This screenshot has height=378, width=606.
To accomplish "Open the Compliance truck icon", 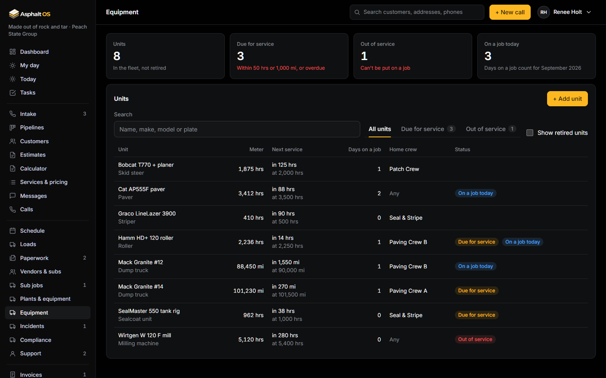I will coord(13,340).
